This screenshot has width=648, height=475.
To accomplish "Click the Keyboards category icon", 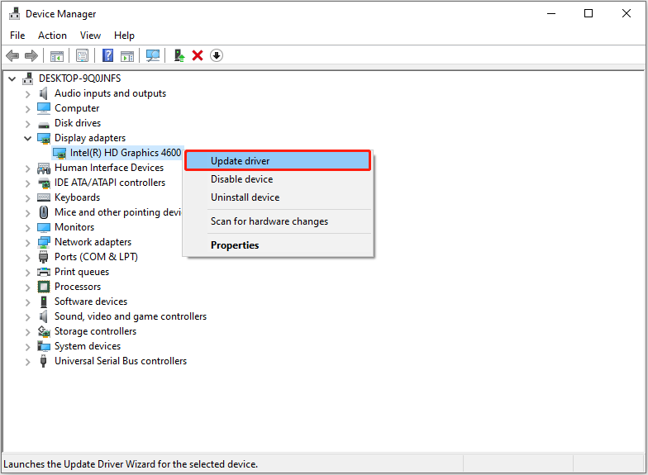I will click(x=43, y=197).
